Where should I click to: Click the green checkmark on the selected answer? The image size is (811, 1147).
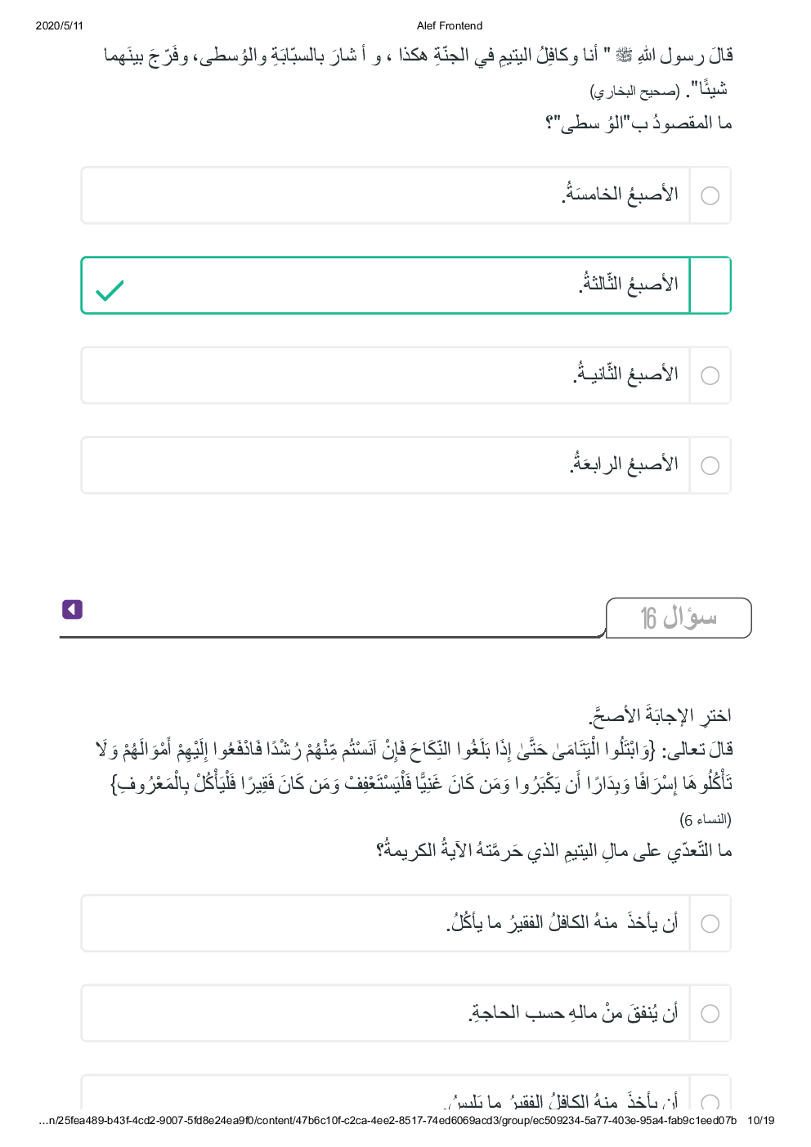pyautogui.click(x=110, y=290)
